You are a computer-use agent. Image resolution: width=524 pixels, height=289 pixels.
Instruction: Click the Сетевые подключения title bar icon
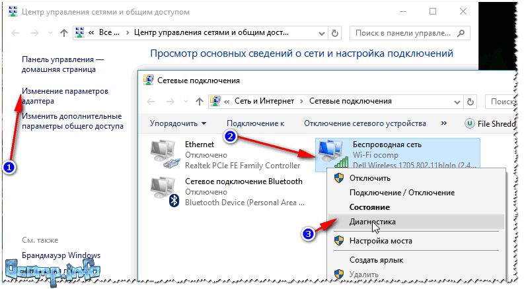149,80
